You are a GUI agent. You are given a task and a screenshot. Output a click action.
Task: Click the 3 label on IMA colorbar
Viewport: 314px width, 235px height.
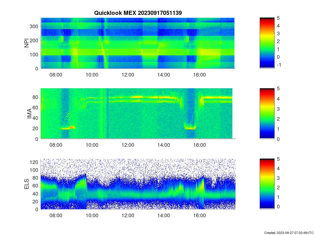(x=278, y=109)
